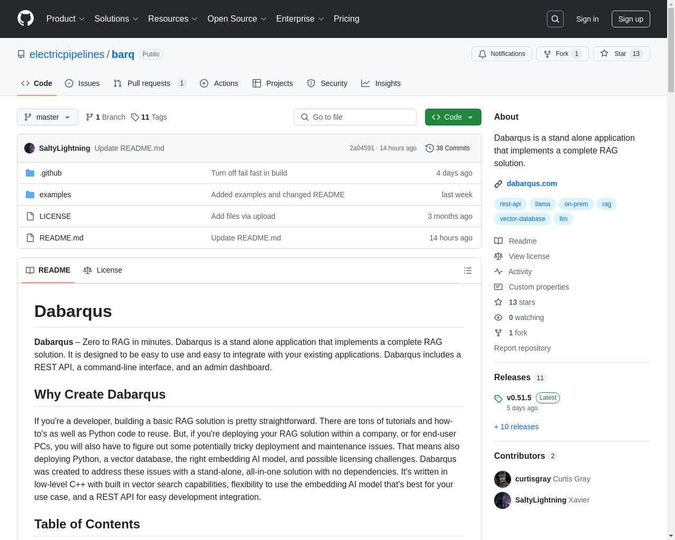Click the repository book icon beside electricpipelines

pyautogui.click(x=21, y=54)
